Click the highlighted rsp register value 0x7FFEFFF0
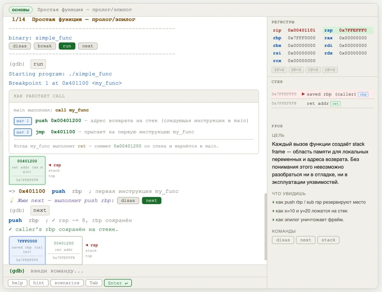Viewport: 382px width, 292px height. pyautogui.click(x=353, y=30)
